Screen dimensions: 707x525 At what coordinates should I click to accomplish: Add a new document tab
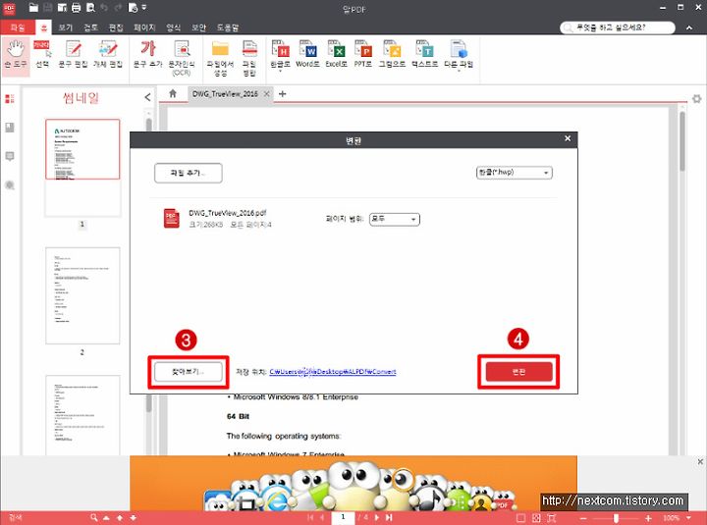(x=282, y=94)
